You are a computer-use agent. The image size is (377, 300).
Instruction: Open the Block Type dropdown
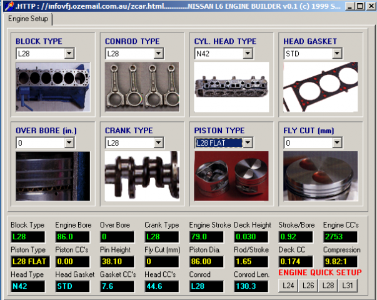[x=68, y=54]
